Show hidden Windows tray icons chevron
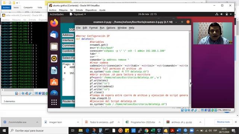 tap(198, 131)
